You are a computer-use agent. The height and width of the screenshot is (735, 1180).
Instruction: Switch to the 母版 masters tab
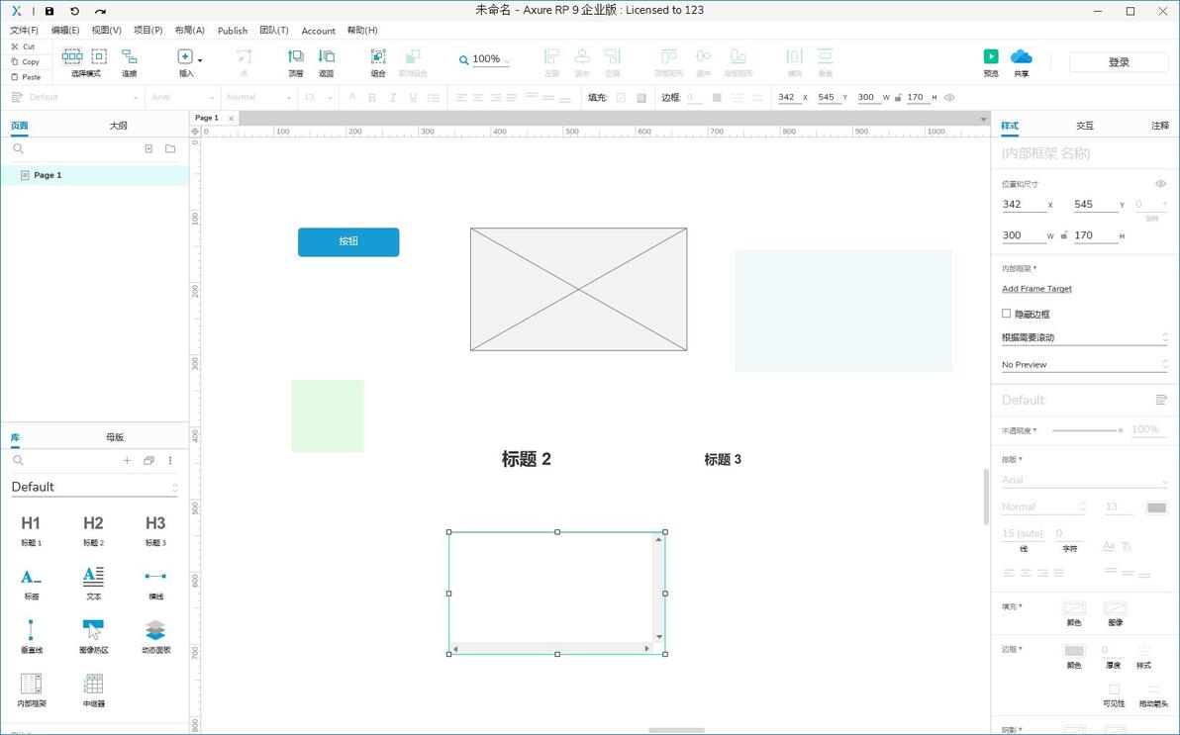[x=115, y=437]
